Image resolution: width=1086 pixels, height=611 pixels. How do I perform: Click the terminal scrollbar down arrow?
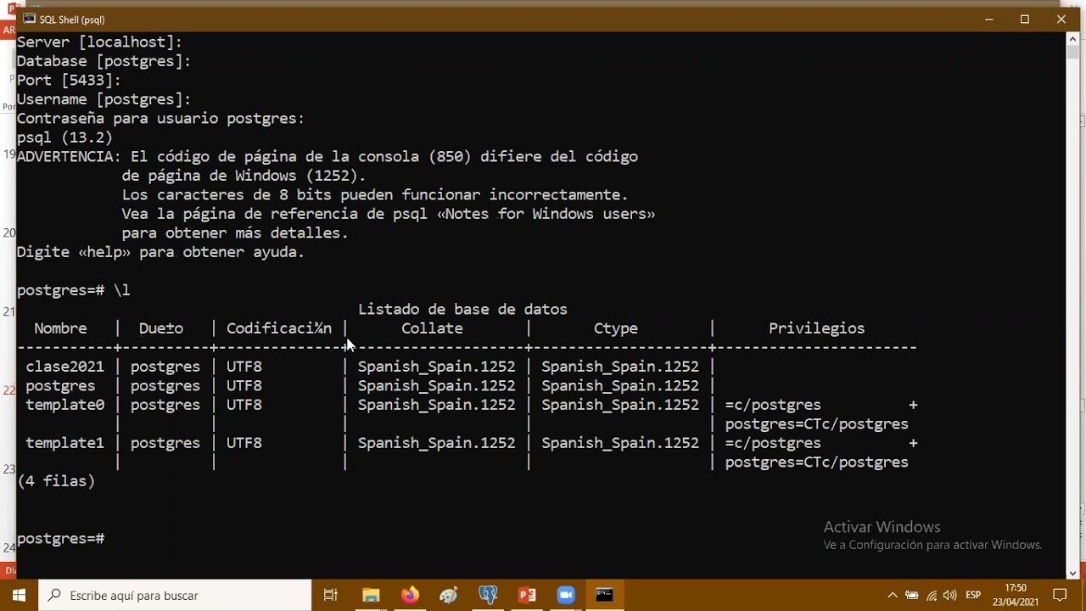(x=1073, y=573)
